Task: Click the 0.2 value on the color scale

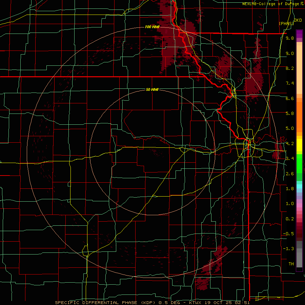Action: (x=290, y=219)
